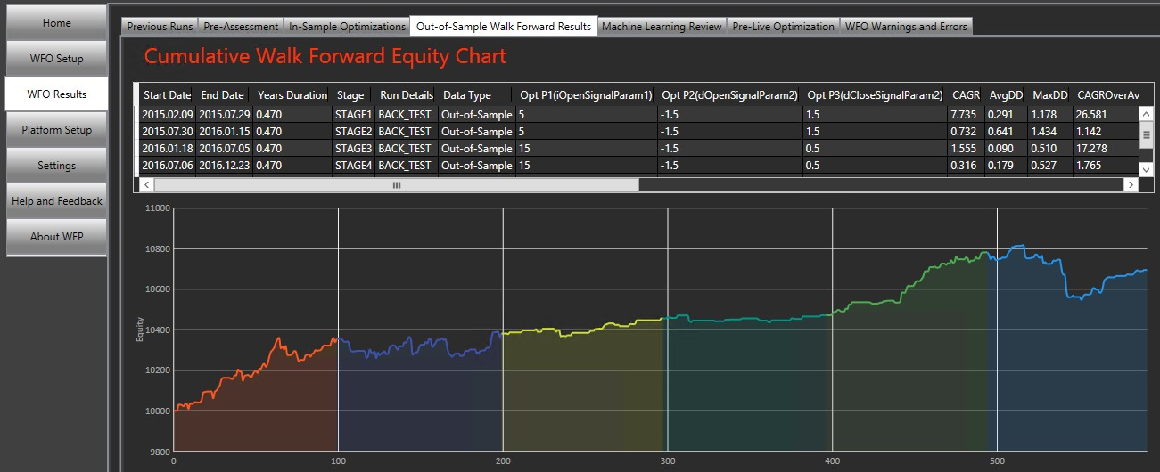Select the STAGE2 row cell
The height and width of the screenshot is (472, 1160).
click(x=353, y=131)
